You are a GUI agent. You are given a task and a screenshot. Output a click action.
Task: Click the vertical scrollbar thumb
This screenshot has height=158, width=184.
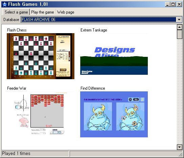click(x=179, y=34)
